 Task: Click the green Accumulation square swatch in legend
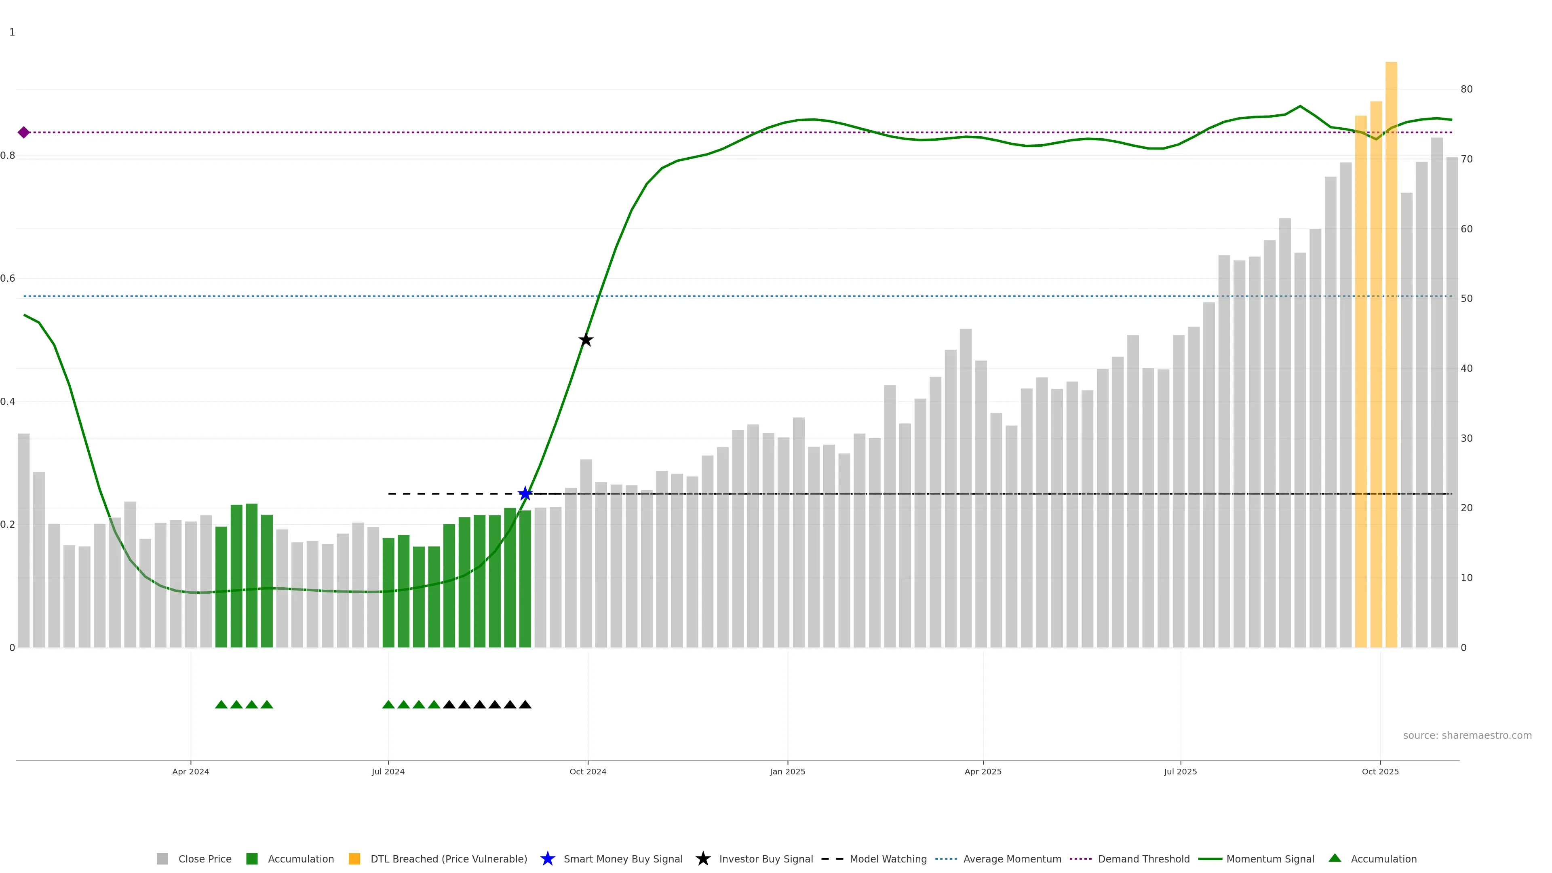click(x=252, y=859)
